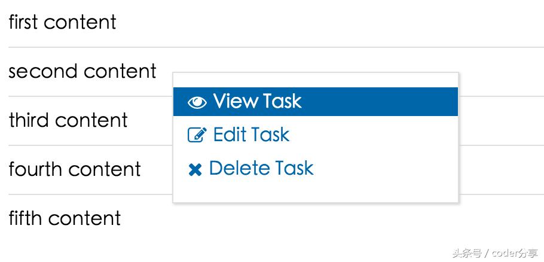This screenshot has height=262, width=544.
Task: Click blue highlight right of View Task label
Action: [x=383, y=102]
